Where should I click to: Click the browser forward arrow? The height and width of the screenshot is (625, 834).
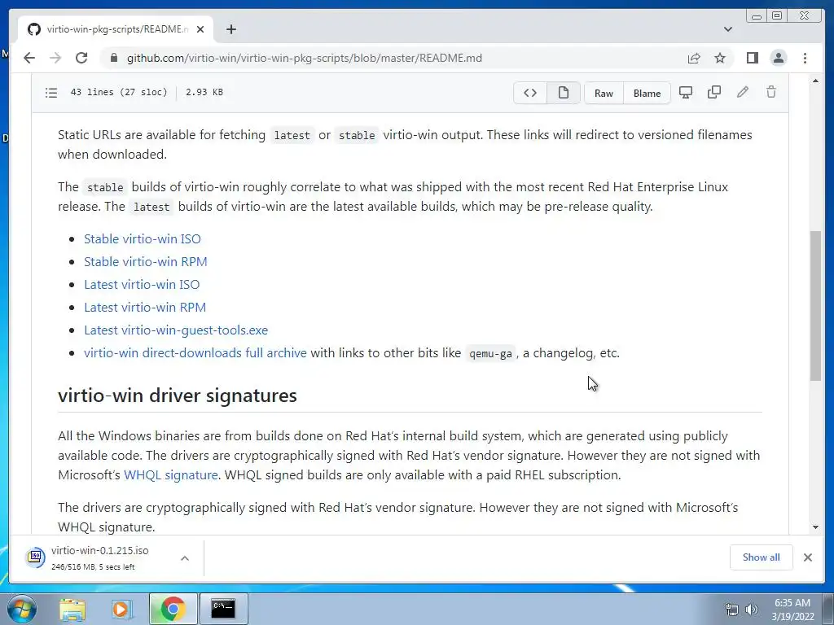point(55,58)
